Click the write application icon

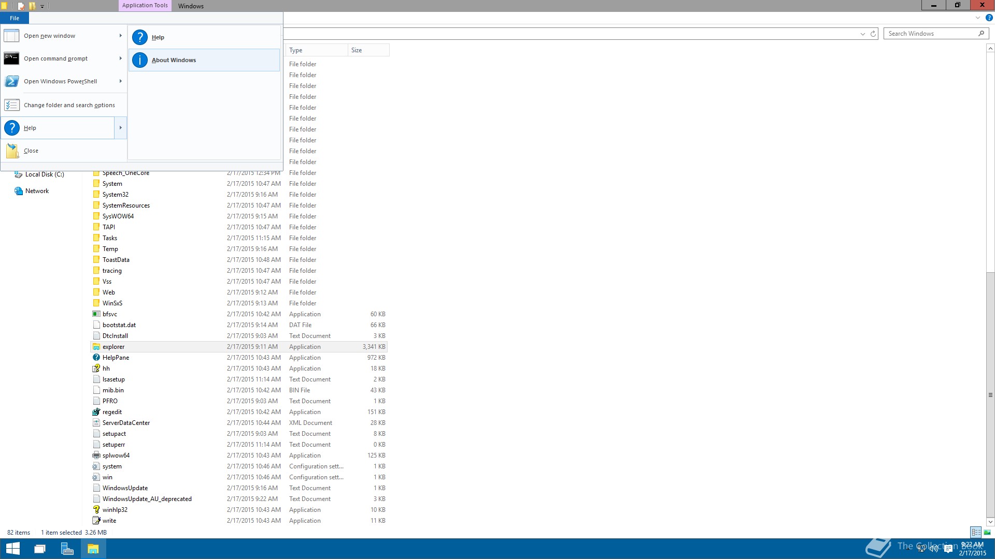click(96, 521)
